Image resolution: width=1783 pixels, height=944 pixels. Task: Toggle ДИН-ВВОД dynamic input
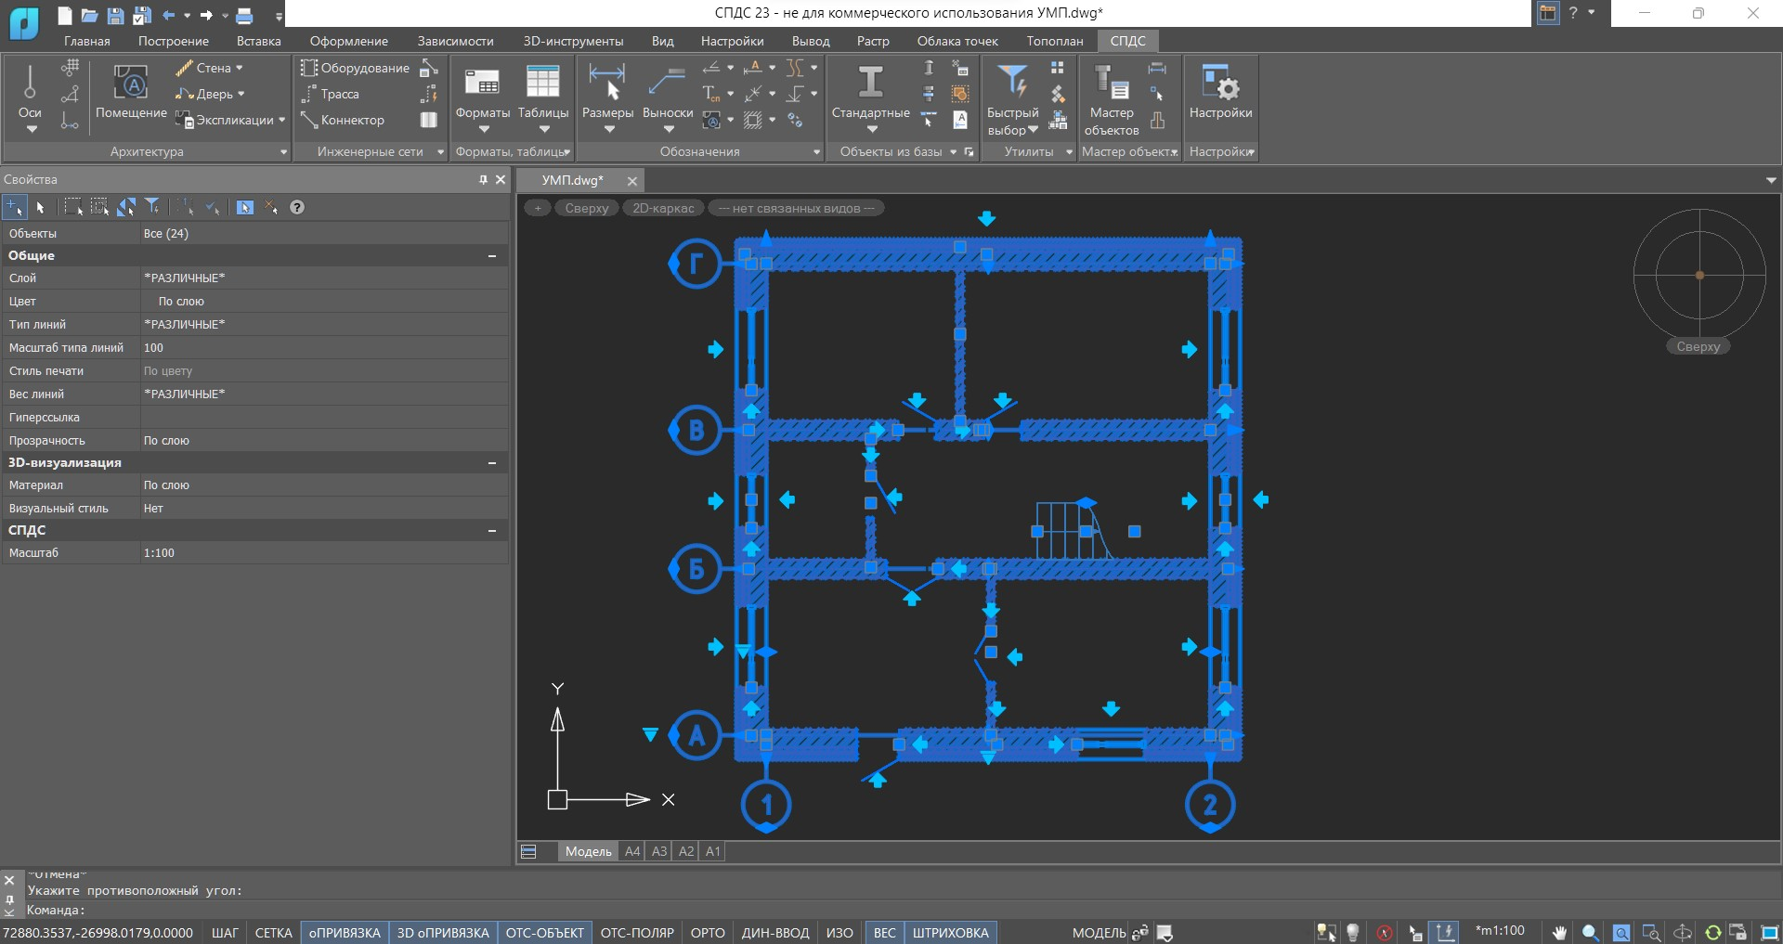[775, 933]
